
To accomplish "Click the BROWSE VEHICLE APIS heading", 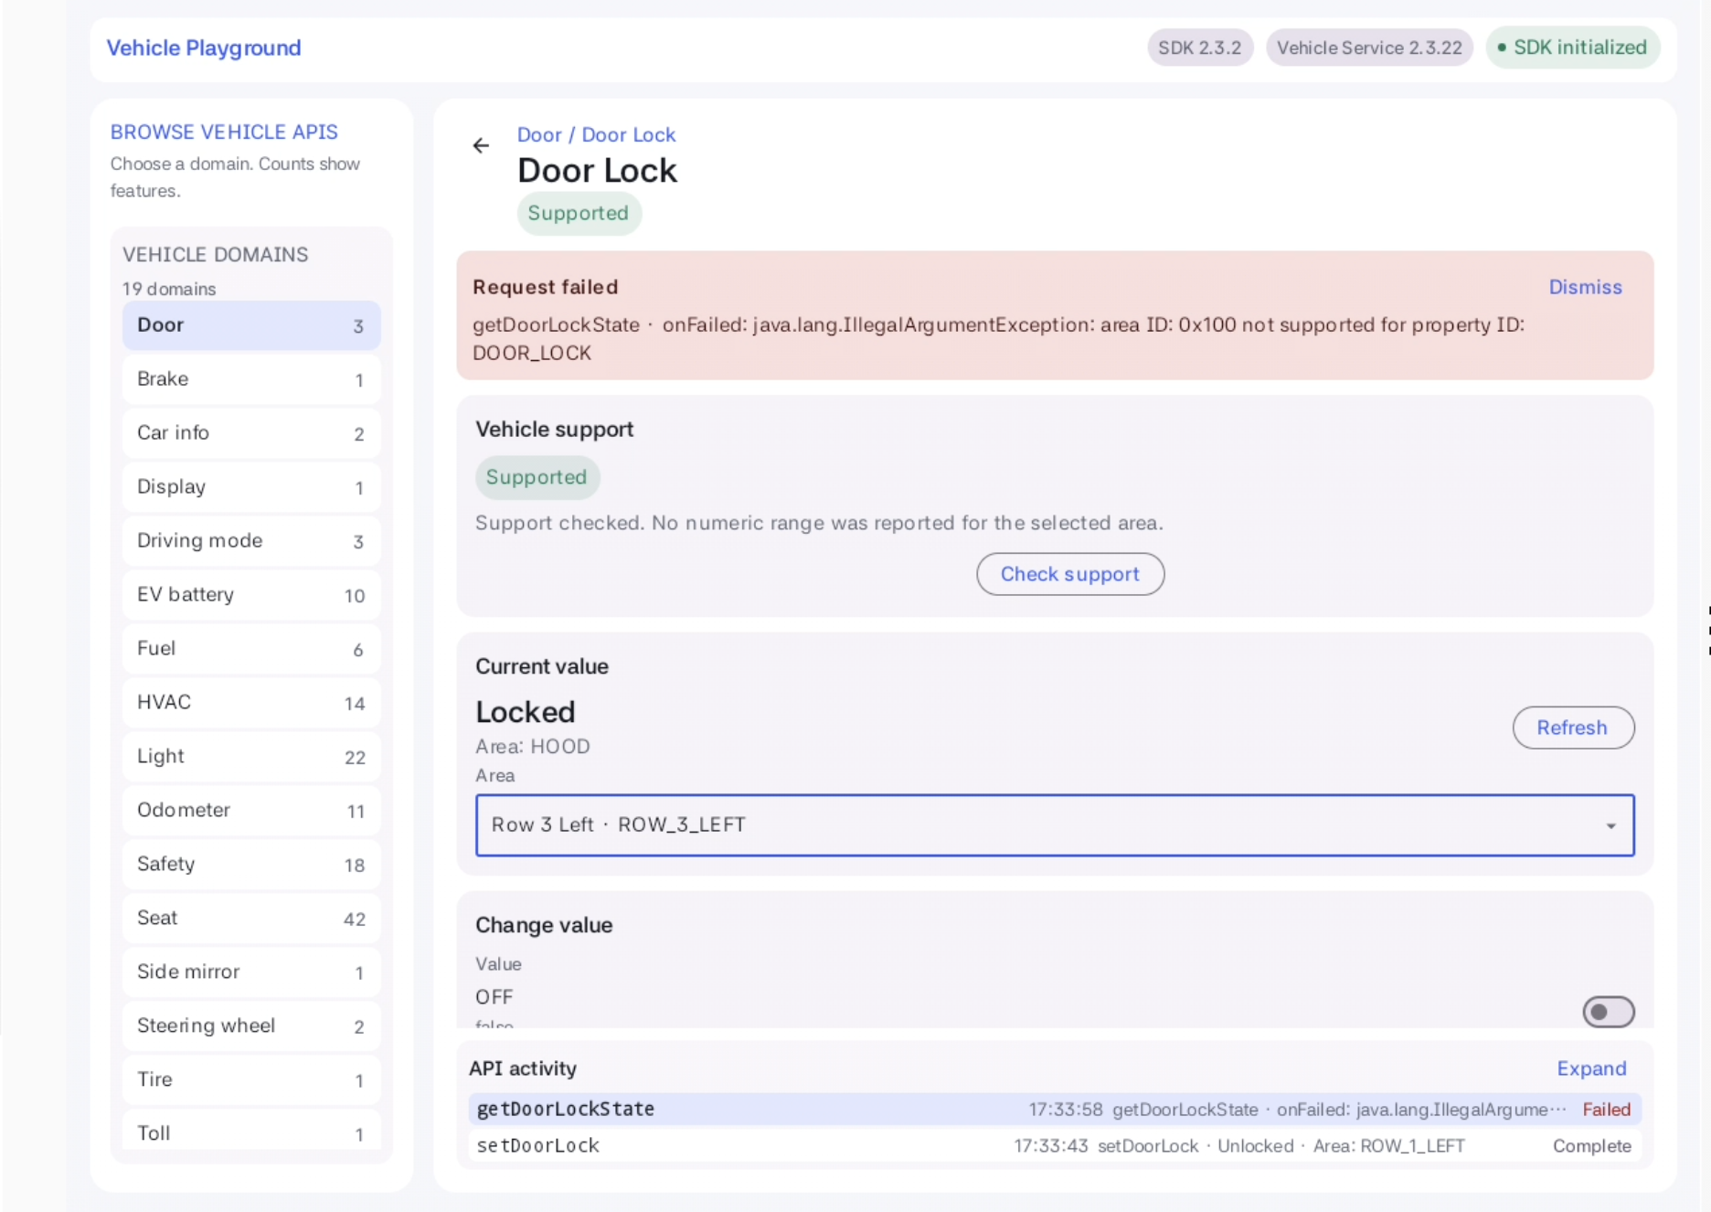I will click(x=224, y=133).
